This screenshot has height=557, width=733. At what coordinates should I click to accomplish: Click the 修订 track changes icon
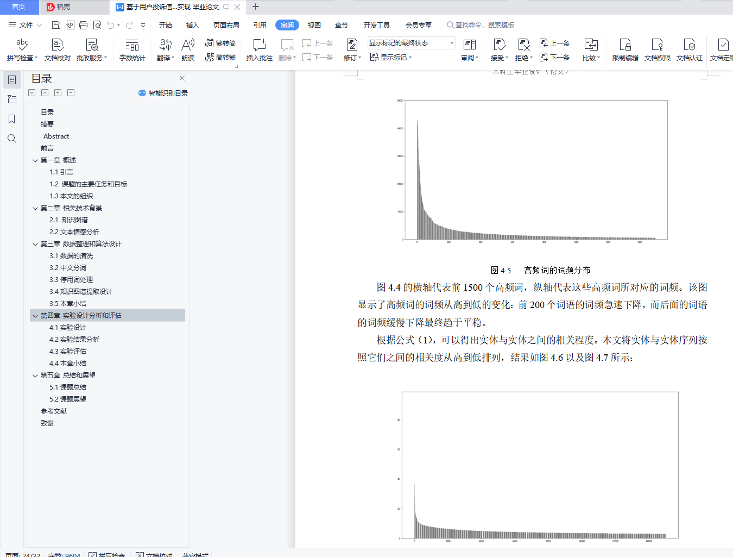(352, 45)
